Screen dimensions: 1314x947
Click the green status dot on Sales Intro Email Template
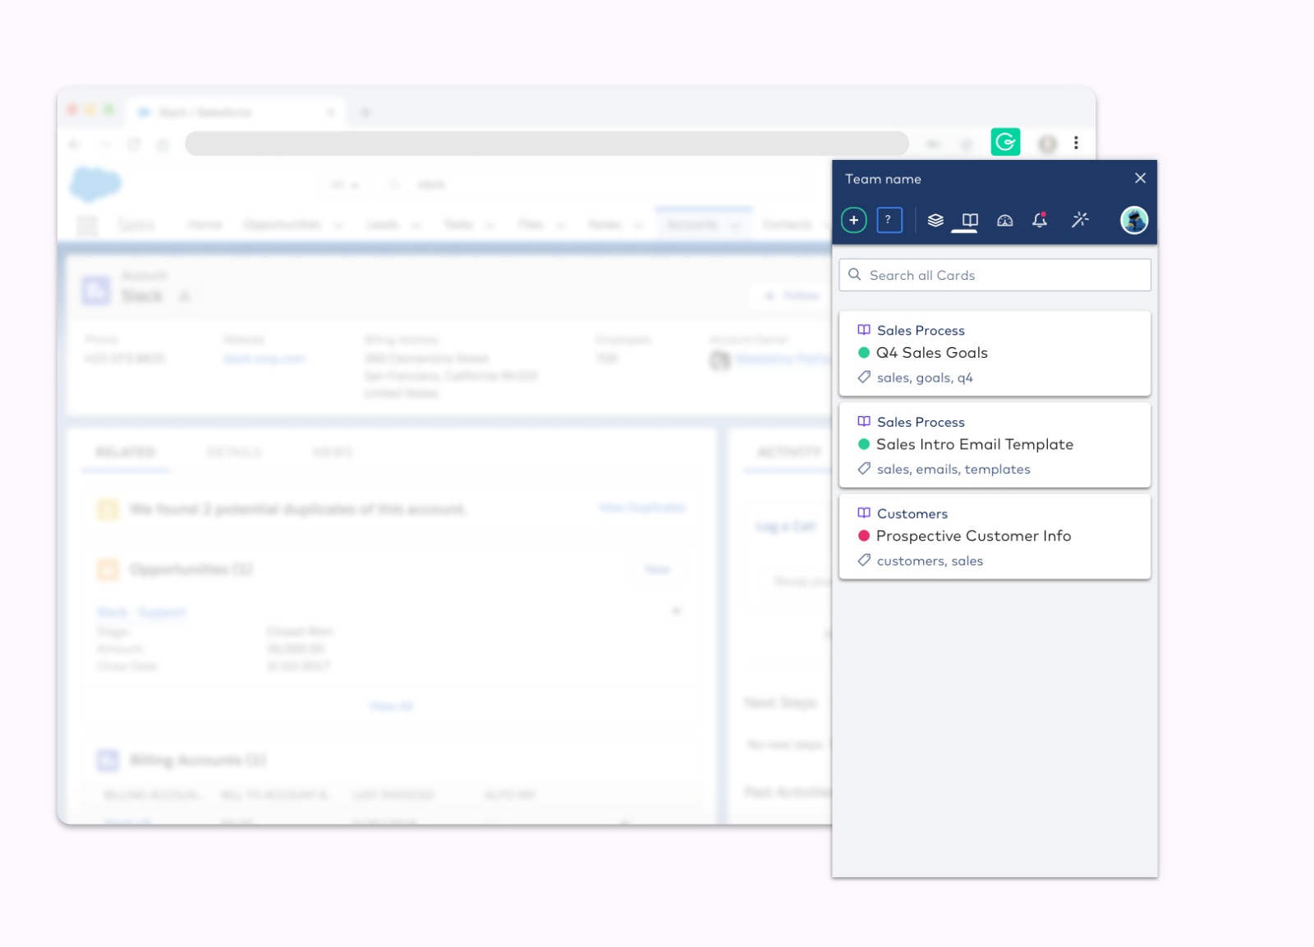[x=864, y=444]
